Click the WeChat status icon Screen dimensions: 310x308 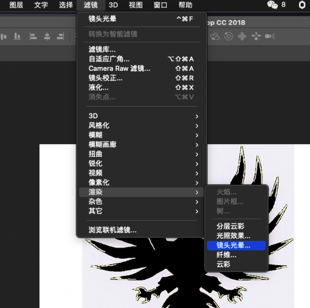point(273,5)
